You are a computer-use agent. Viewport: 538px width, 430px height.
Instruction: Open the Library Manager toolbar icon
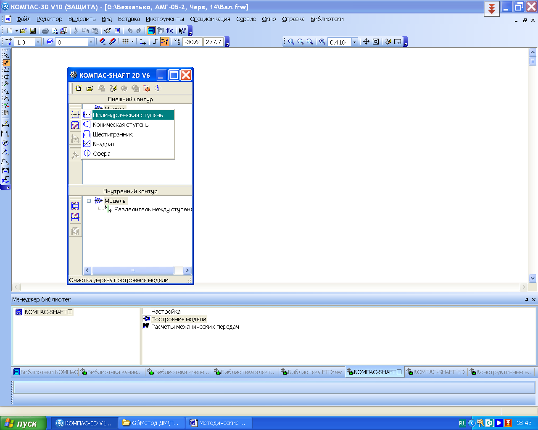coord(151,31)
